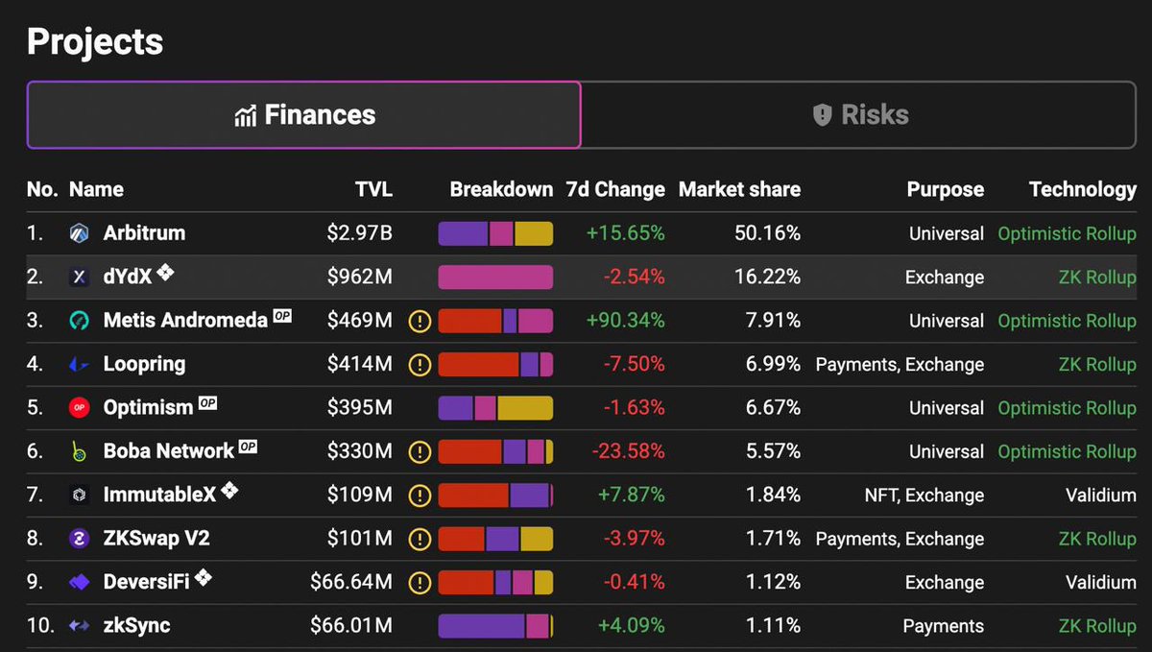Click the chart icon on Finances tab
The image size is (1152, 652).
pyautogui.click(x=246, y=116)
